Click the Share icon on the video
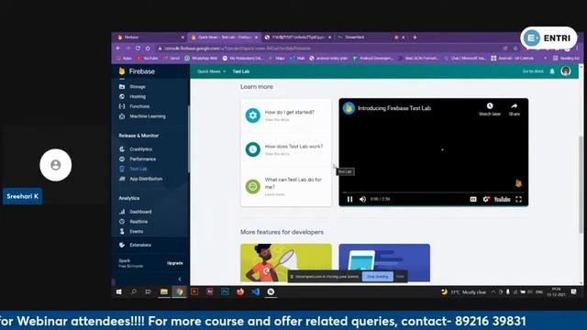 tap(515, 109)
